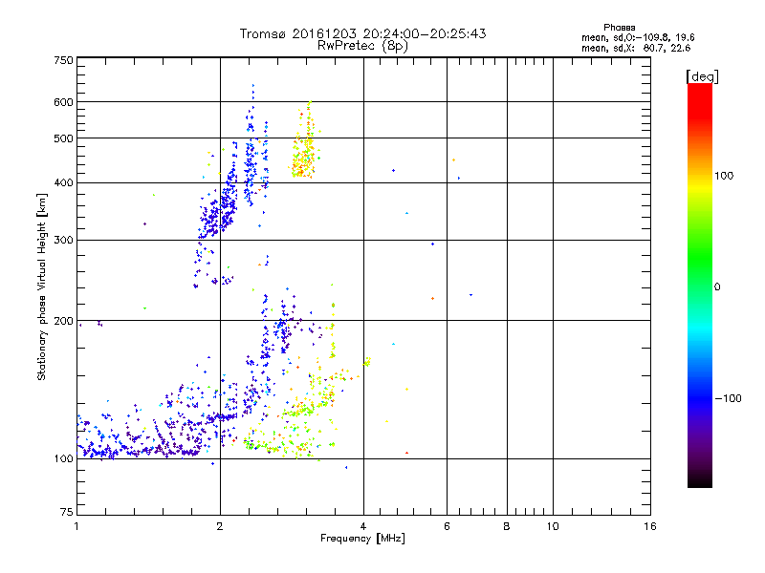The height and width of the screenshot is (573, 765).
Task: Click the mean, sd,X: 80.7 statistics line
Action: 636,48
